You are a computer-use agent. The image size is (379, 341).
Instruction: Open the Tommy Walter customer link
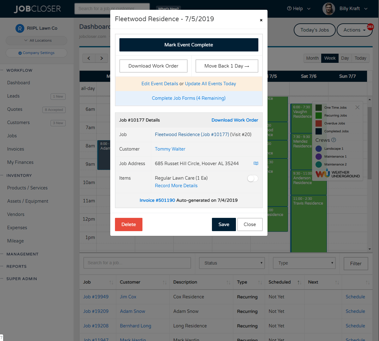point(170,149)
